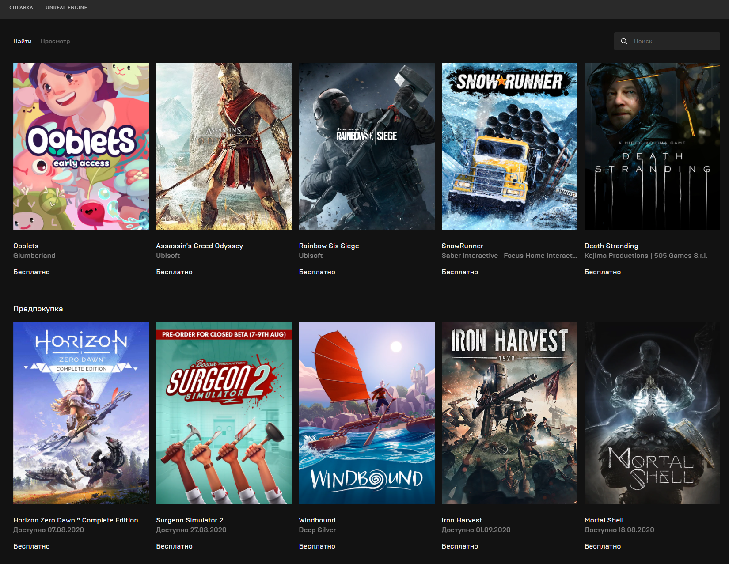The image size is (729, 564).
Task: Click the Предпокупка section heading
Action: 38,309
